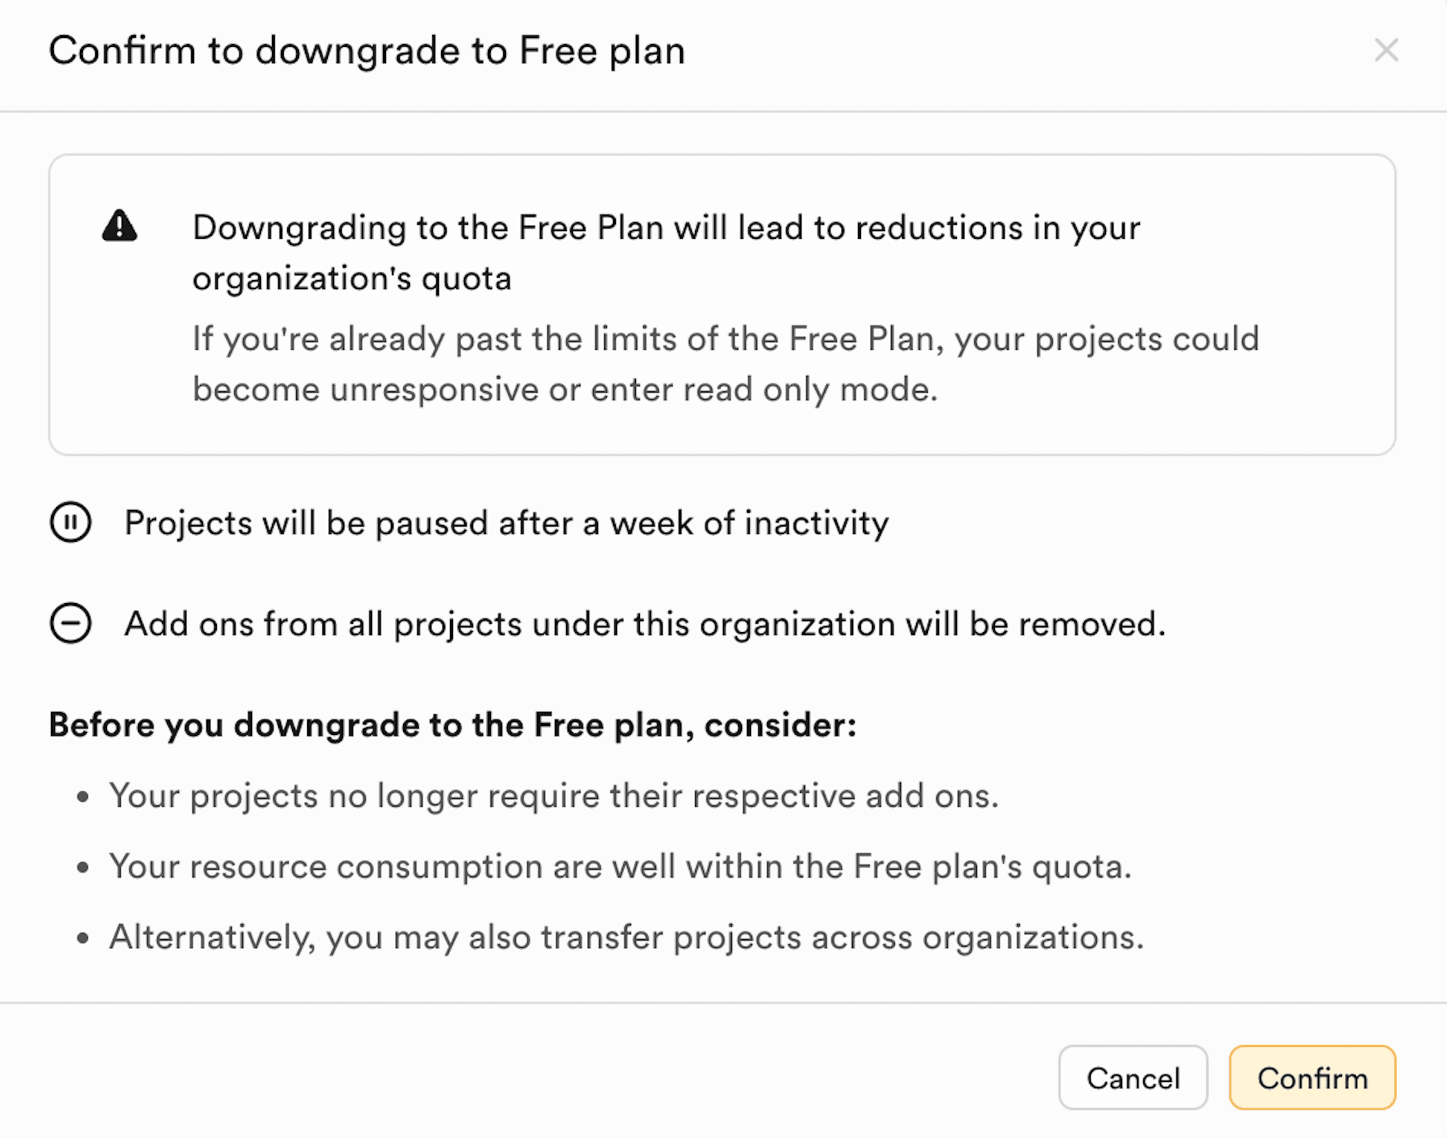Click the projects paused after inactivity message
Screen dimensions: 1447x1138
click(506, 523)
